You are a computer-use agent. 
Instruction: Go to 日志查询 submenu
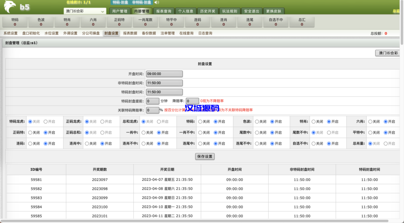205,33
